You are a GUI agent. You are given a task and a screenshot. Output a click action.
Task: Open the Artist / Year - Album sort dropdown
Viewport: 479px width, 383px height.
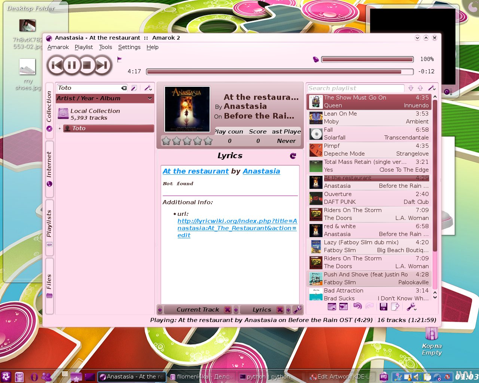pyautogui.click(x=105, y=98)
